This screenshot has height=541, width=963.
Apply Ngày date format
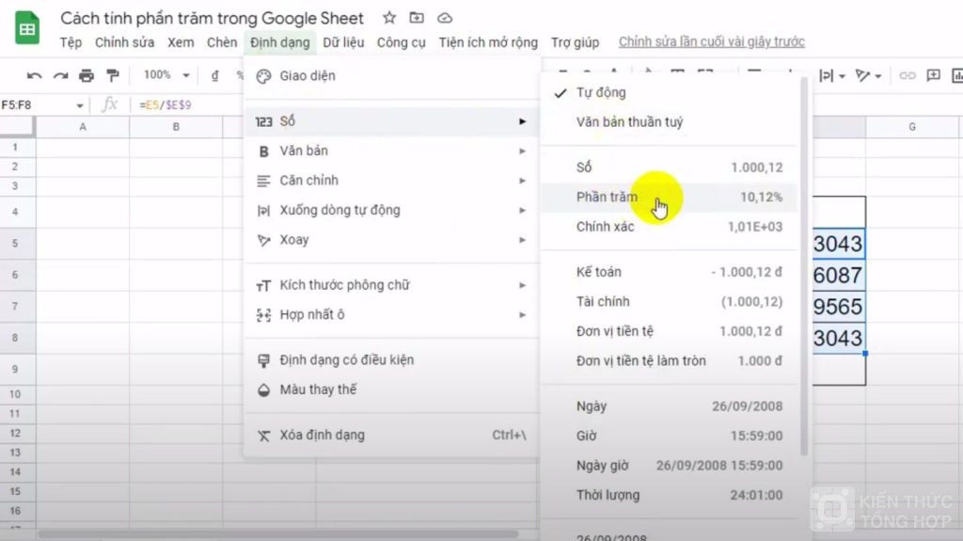(670, 406)
